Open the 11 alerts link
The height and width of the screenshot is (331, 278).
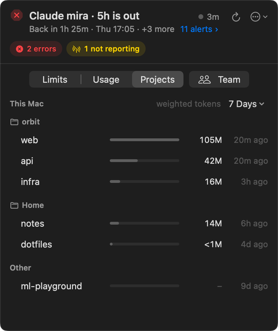click(x=199, y=29)
